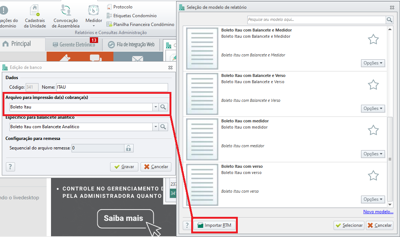Open the Novo modelo link

tap(378, 212)
